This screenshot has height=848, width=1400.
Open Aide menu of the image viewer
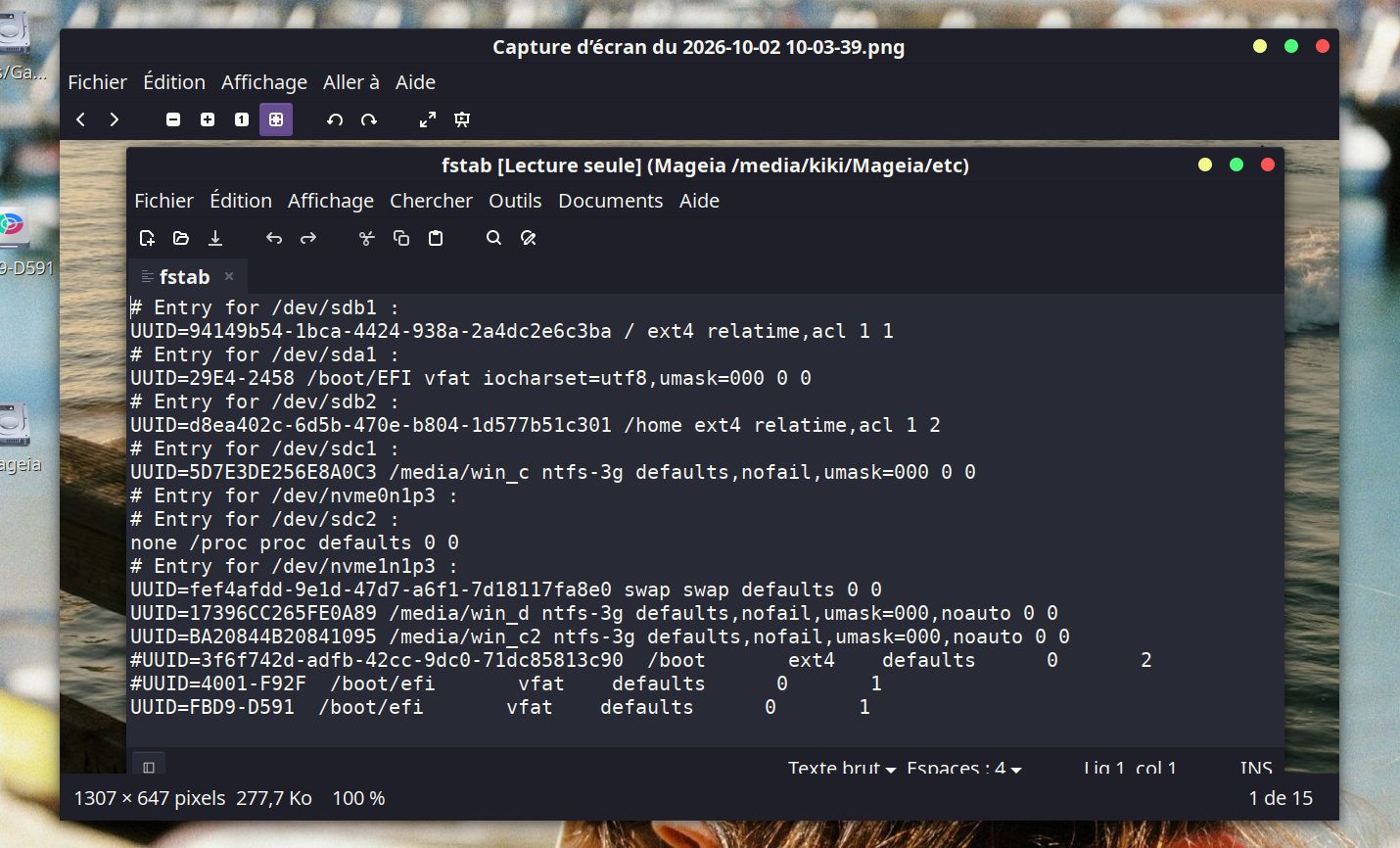click(x=415, y=82)
